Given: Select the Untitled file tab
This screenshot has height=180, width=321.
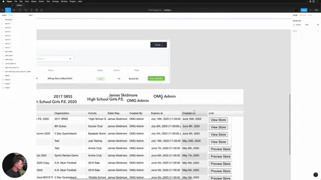Looking at the screenshot, I should [x=19, y=5].
